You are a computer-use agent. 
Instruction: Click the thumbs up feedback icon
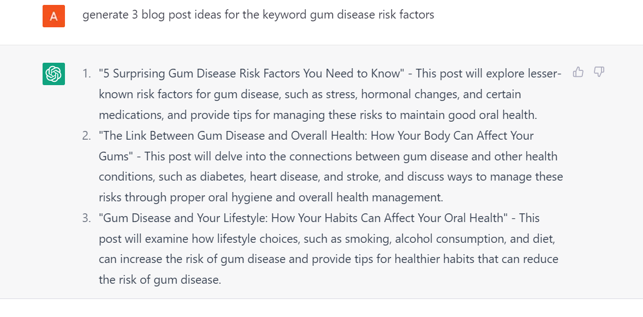coord(578,72)
